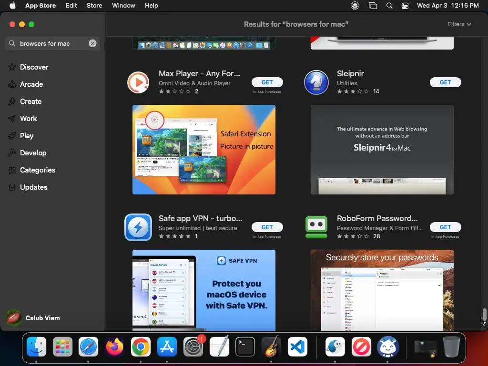Get the Max Player app
Image resolution: width=488 pixels, height=366 pixels.
(267, 82)
